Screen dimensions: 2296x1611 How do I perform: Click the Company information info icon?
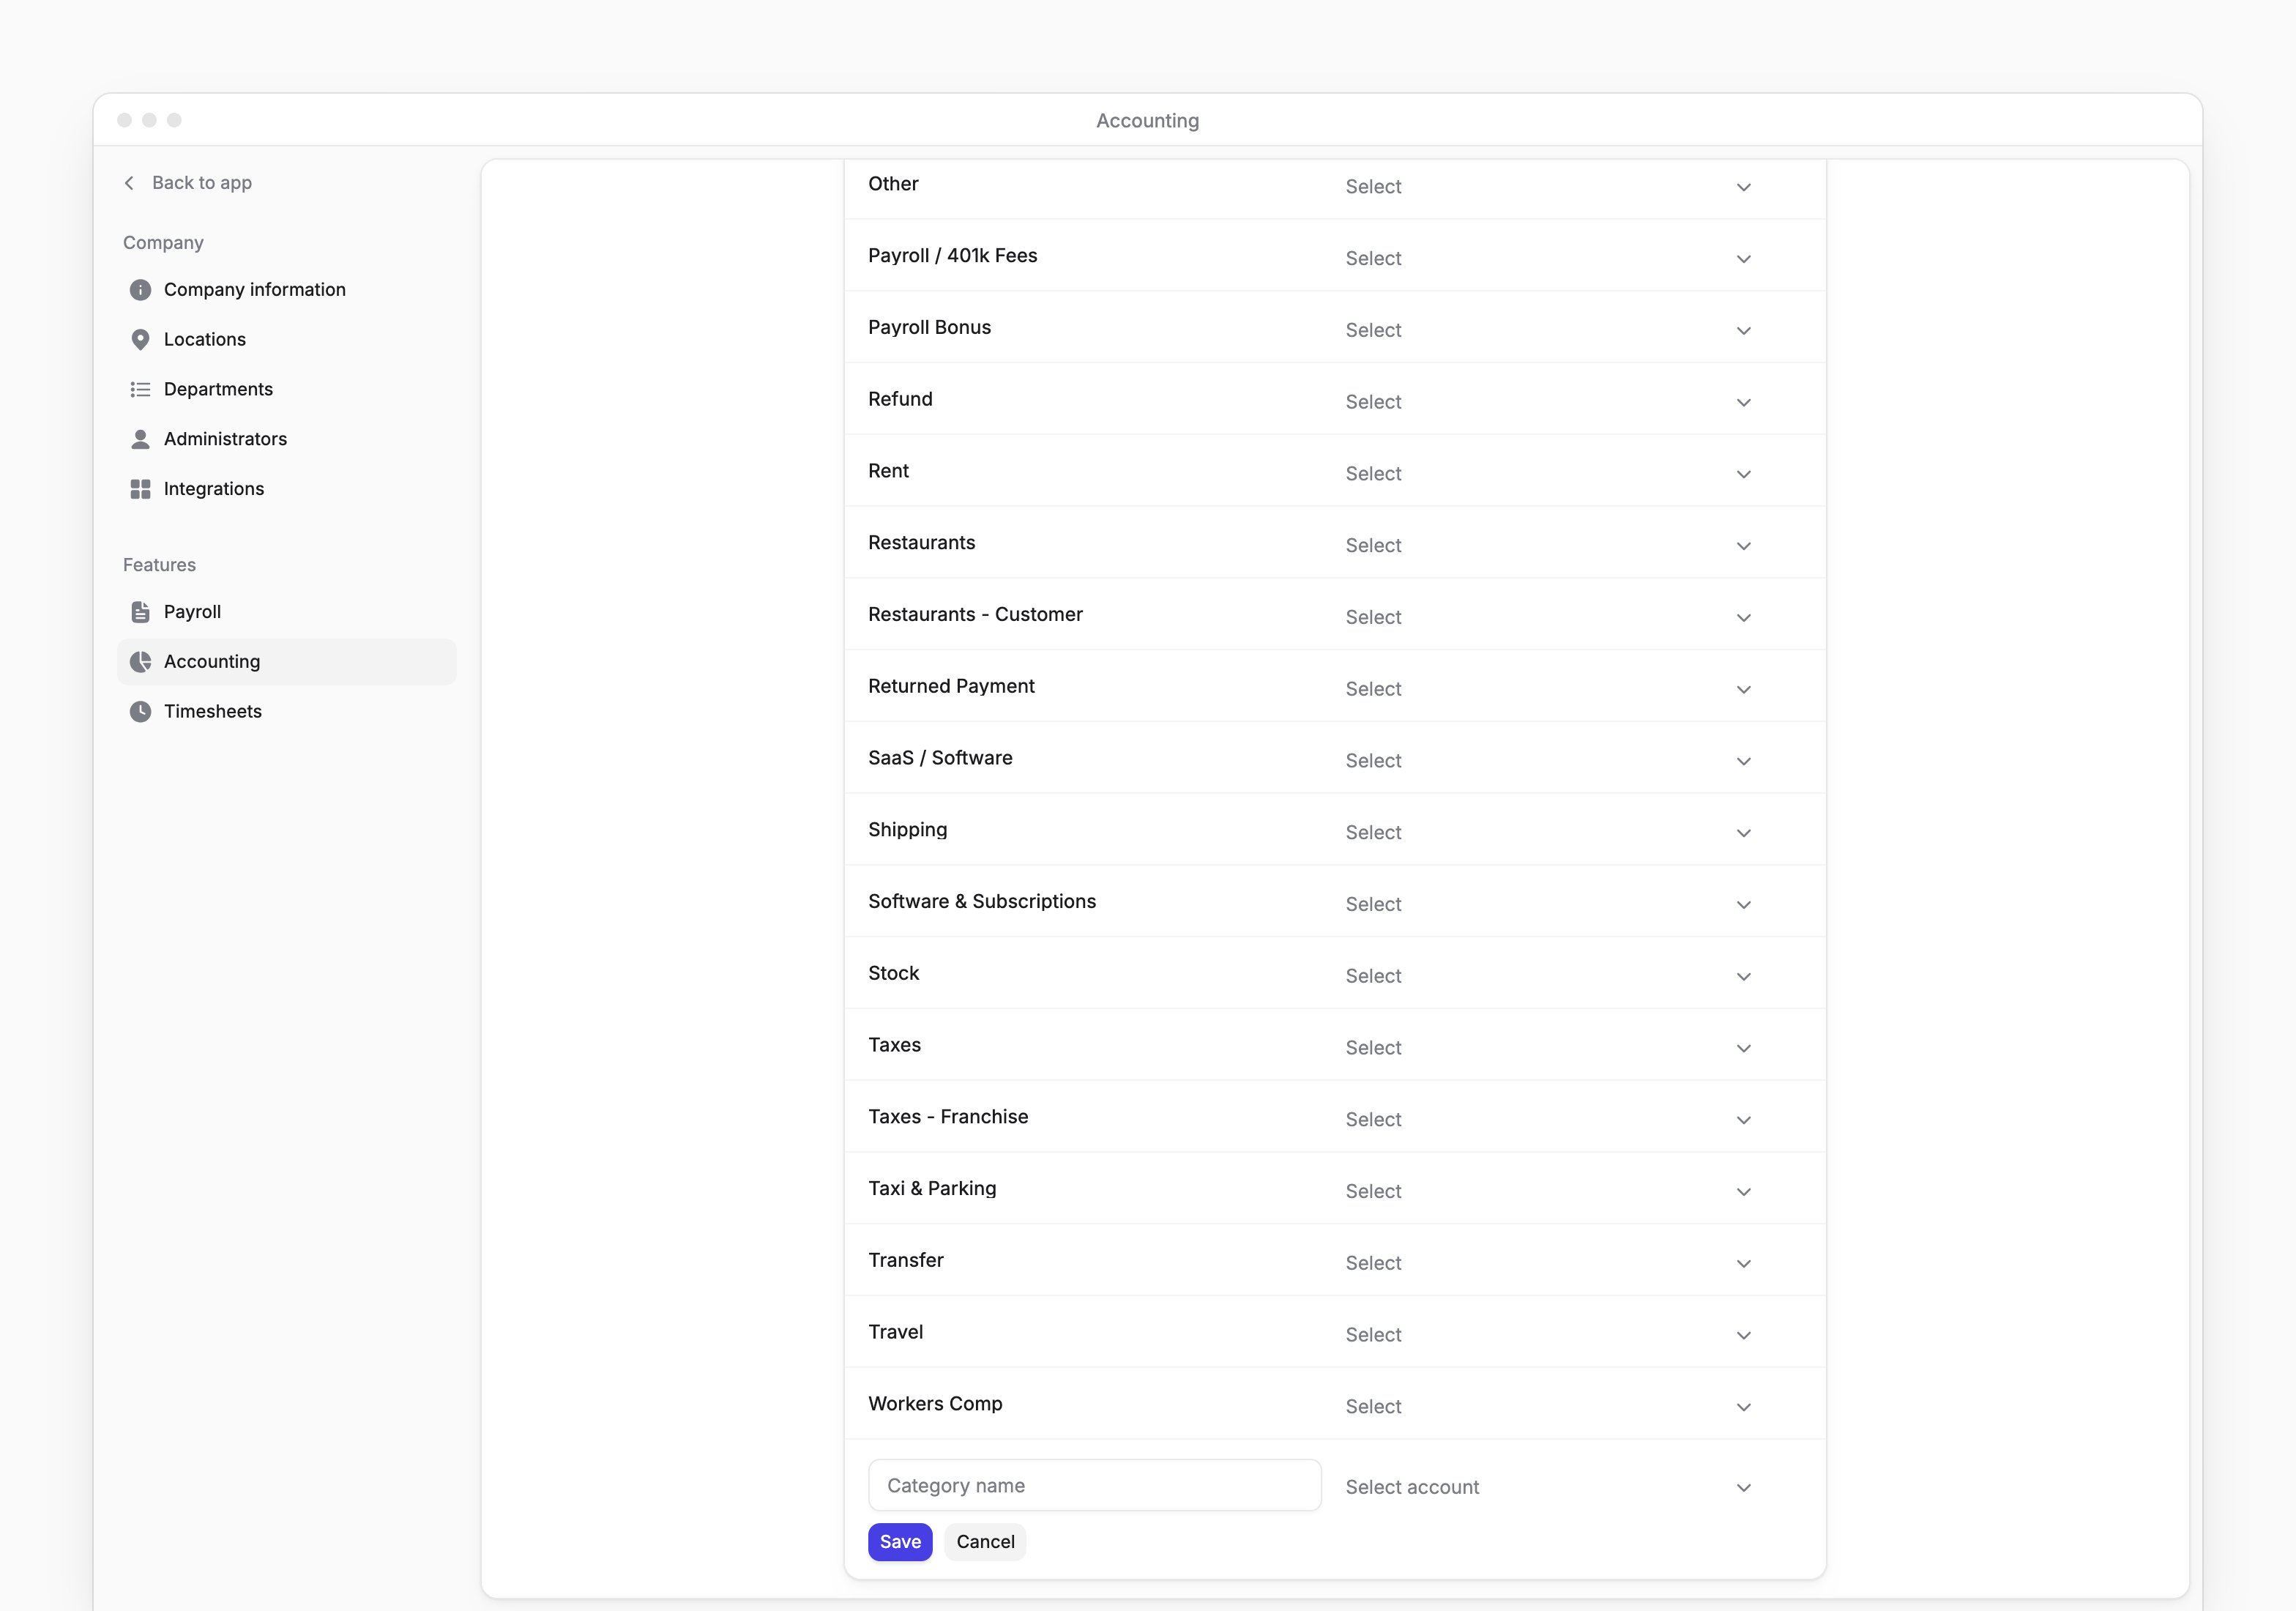140,290
